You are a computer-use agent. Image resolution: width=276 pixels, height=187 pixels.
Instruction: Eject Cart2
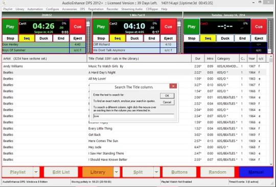point(168,38)
